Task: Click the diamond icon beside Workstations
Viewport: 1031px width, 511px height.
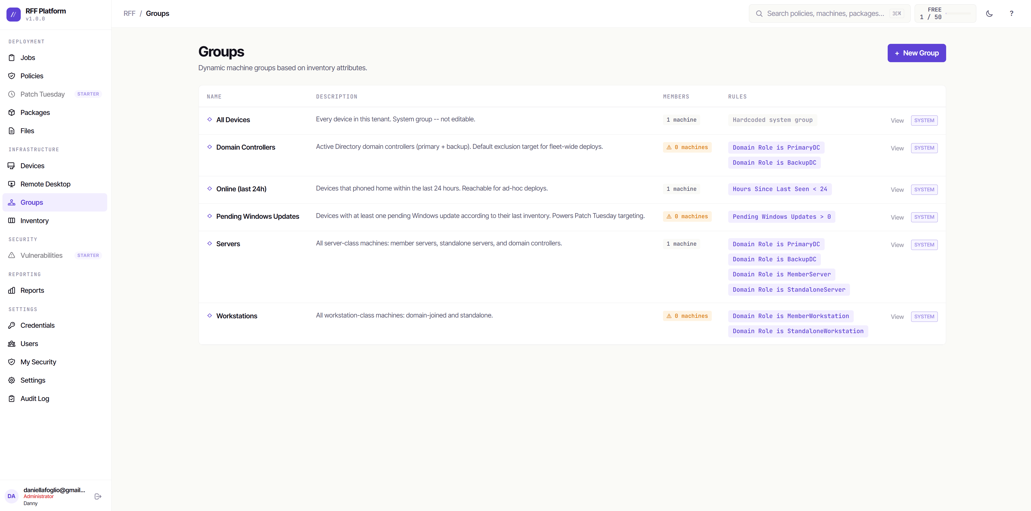Action: [209, 316]
